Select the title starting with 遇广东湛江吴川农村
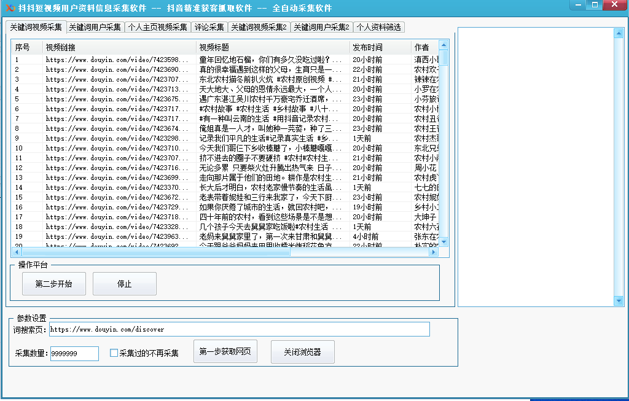Image resolution: width=629 pixels, height=401 pixels. [270, 99]
